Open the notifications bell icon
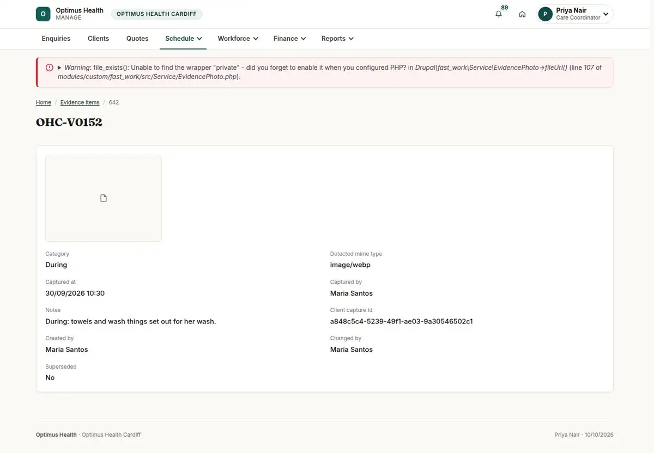Viewport: 654px width, 453px height. 499,14
